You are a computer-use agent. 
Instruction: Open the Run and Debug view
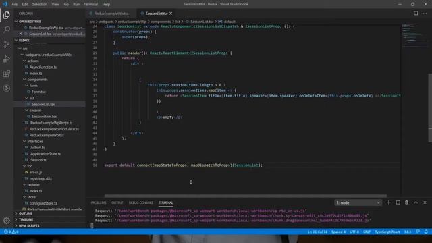(x=7, y=59)
